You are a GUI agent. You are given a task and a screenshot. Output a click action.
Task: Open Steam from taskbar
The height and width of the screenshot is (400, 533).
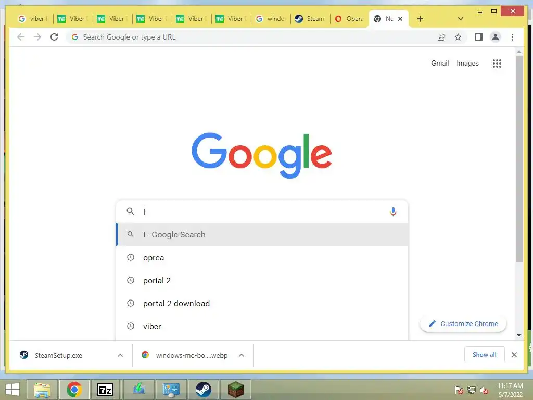204,390
